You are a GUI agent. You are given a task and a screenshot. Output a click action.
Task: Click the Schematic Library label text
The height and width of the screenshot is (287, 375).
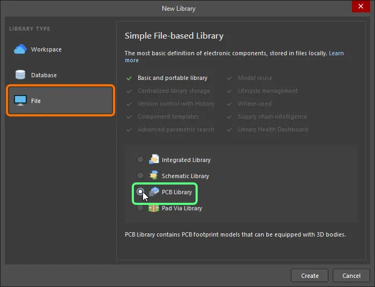point(185,176)
